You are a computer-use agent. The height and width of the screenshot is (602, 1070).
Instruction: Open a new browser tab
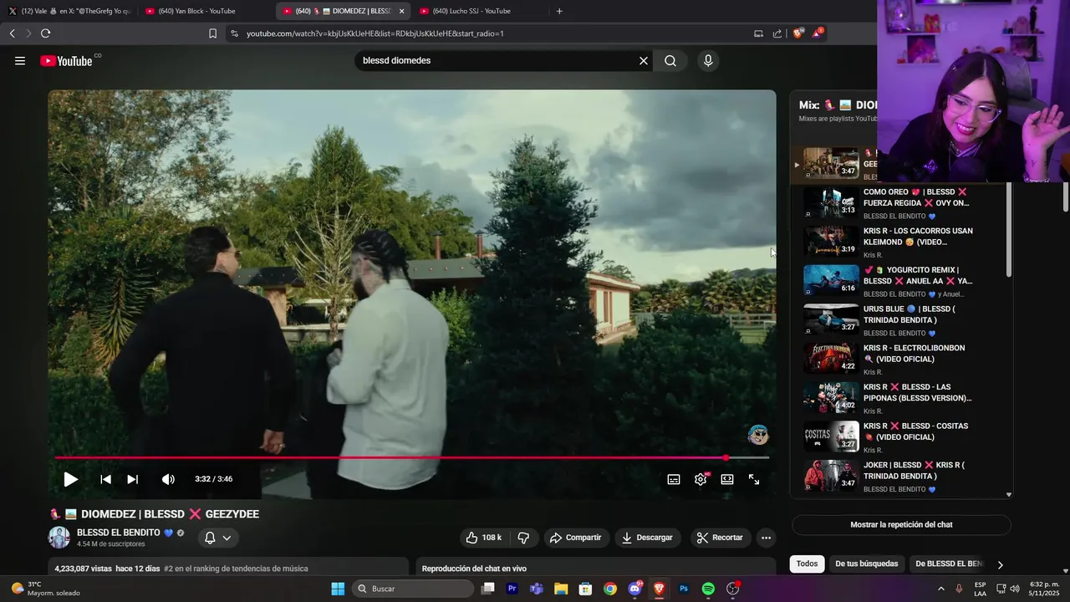click(559, 11)
